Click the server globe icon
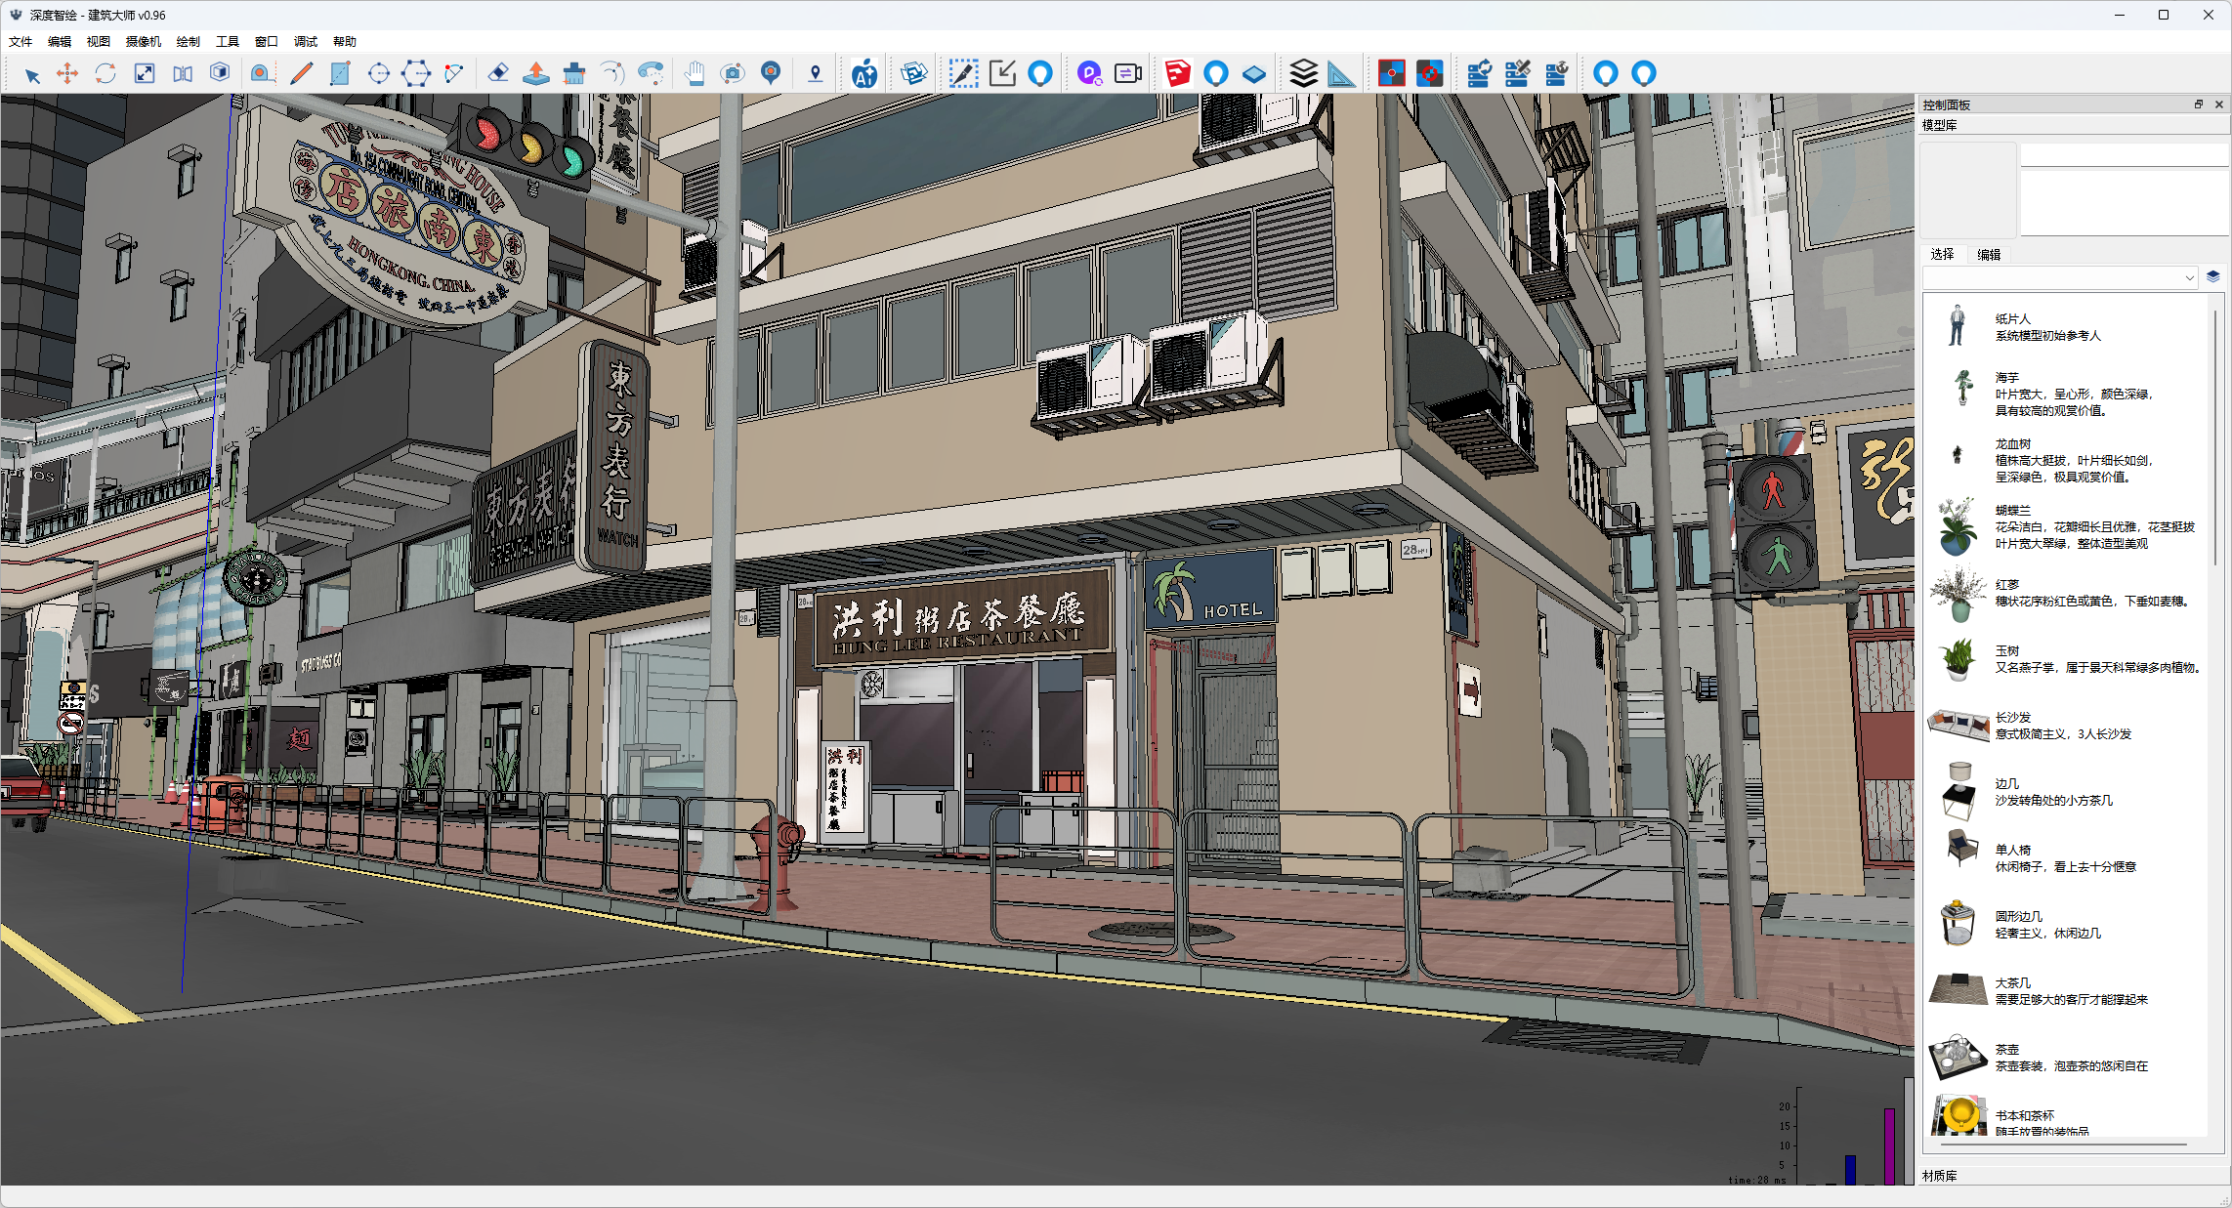Viewport: 2232px width, 1208px height. coord(1556,74)
